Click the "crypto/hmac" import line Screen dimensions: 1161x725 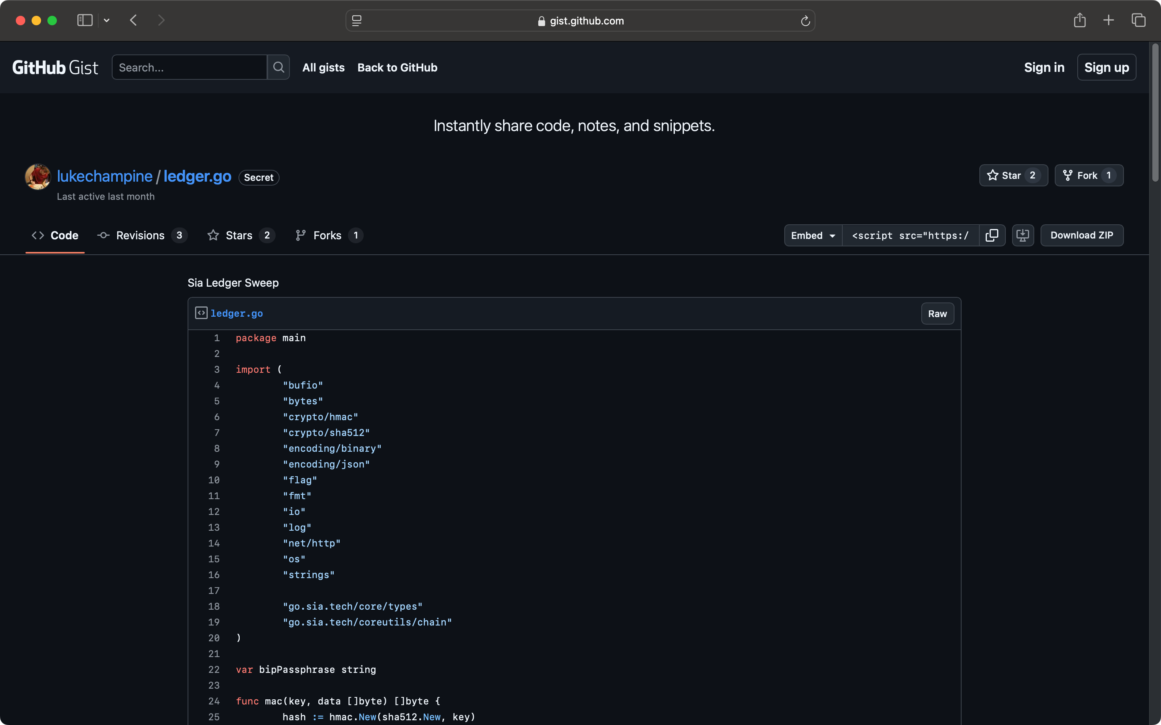click(320, 417)
